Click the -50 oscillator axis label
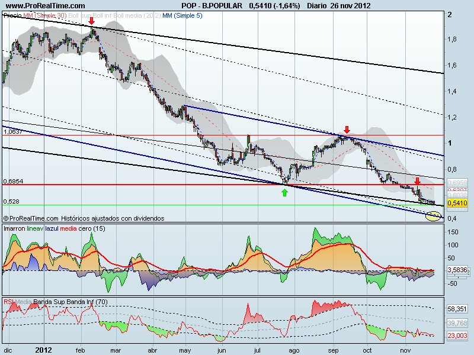 coord(451,283)
